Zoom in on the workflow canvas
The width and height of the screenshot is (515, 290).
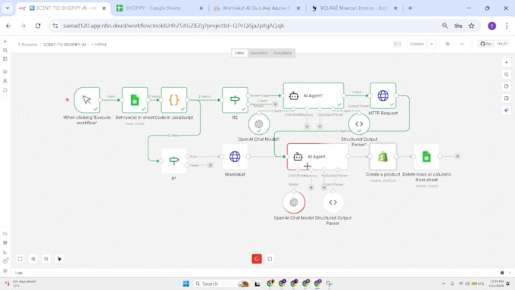pyautogui.click(x=33, y=259)
